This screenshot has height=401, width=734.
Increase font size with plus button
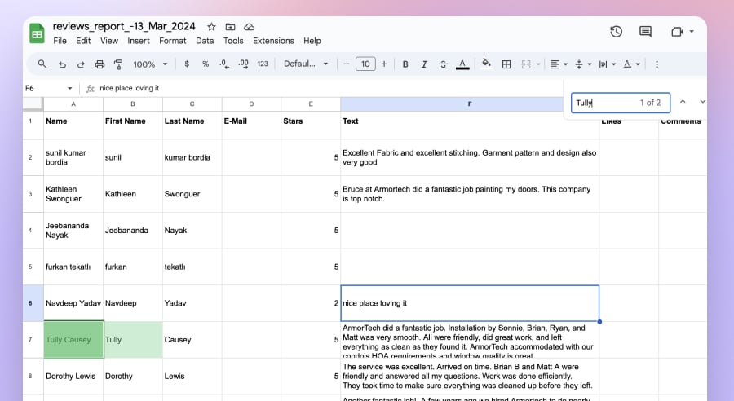384,64
